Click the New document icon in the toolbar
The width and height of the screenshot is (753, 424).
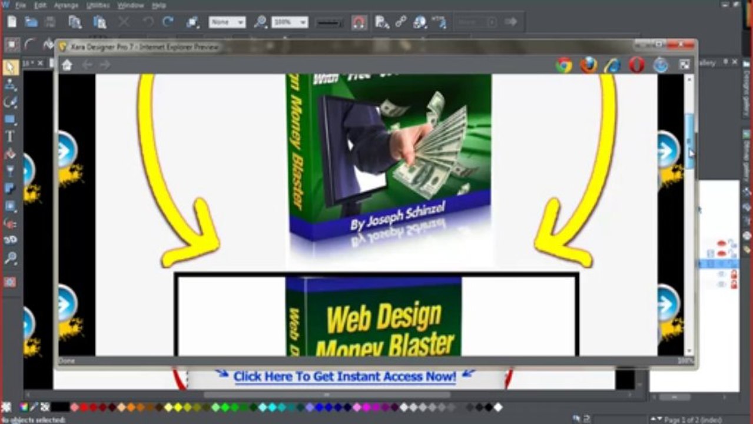(12, 22)
